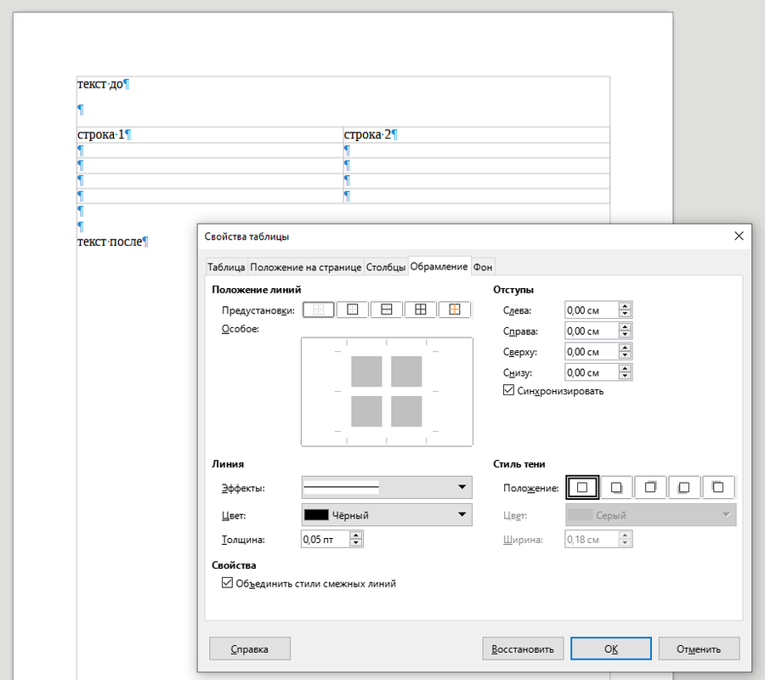
Task: Open the Эффекты line style dropdown
Action: coord(387,487)
